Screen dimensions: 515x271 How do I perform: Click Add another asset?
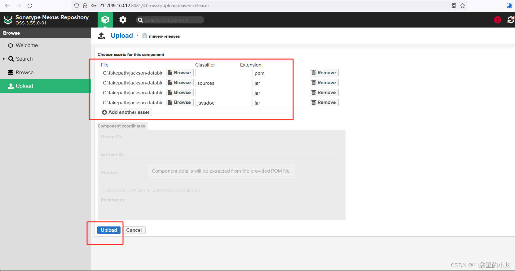[x=126, y=112]
